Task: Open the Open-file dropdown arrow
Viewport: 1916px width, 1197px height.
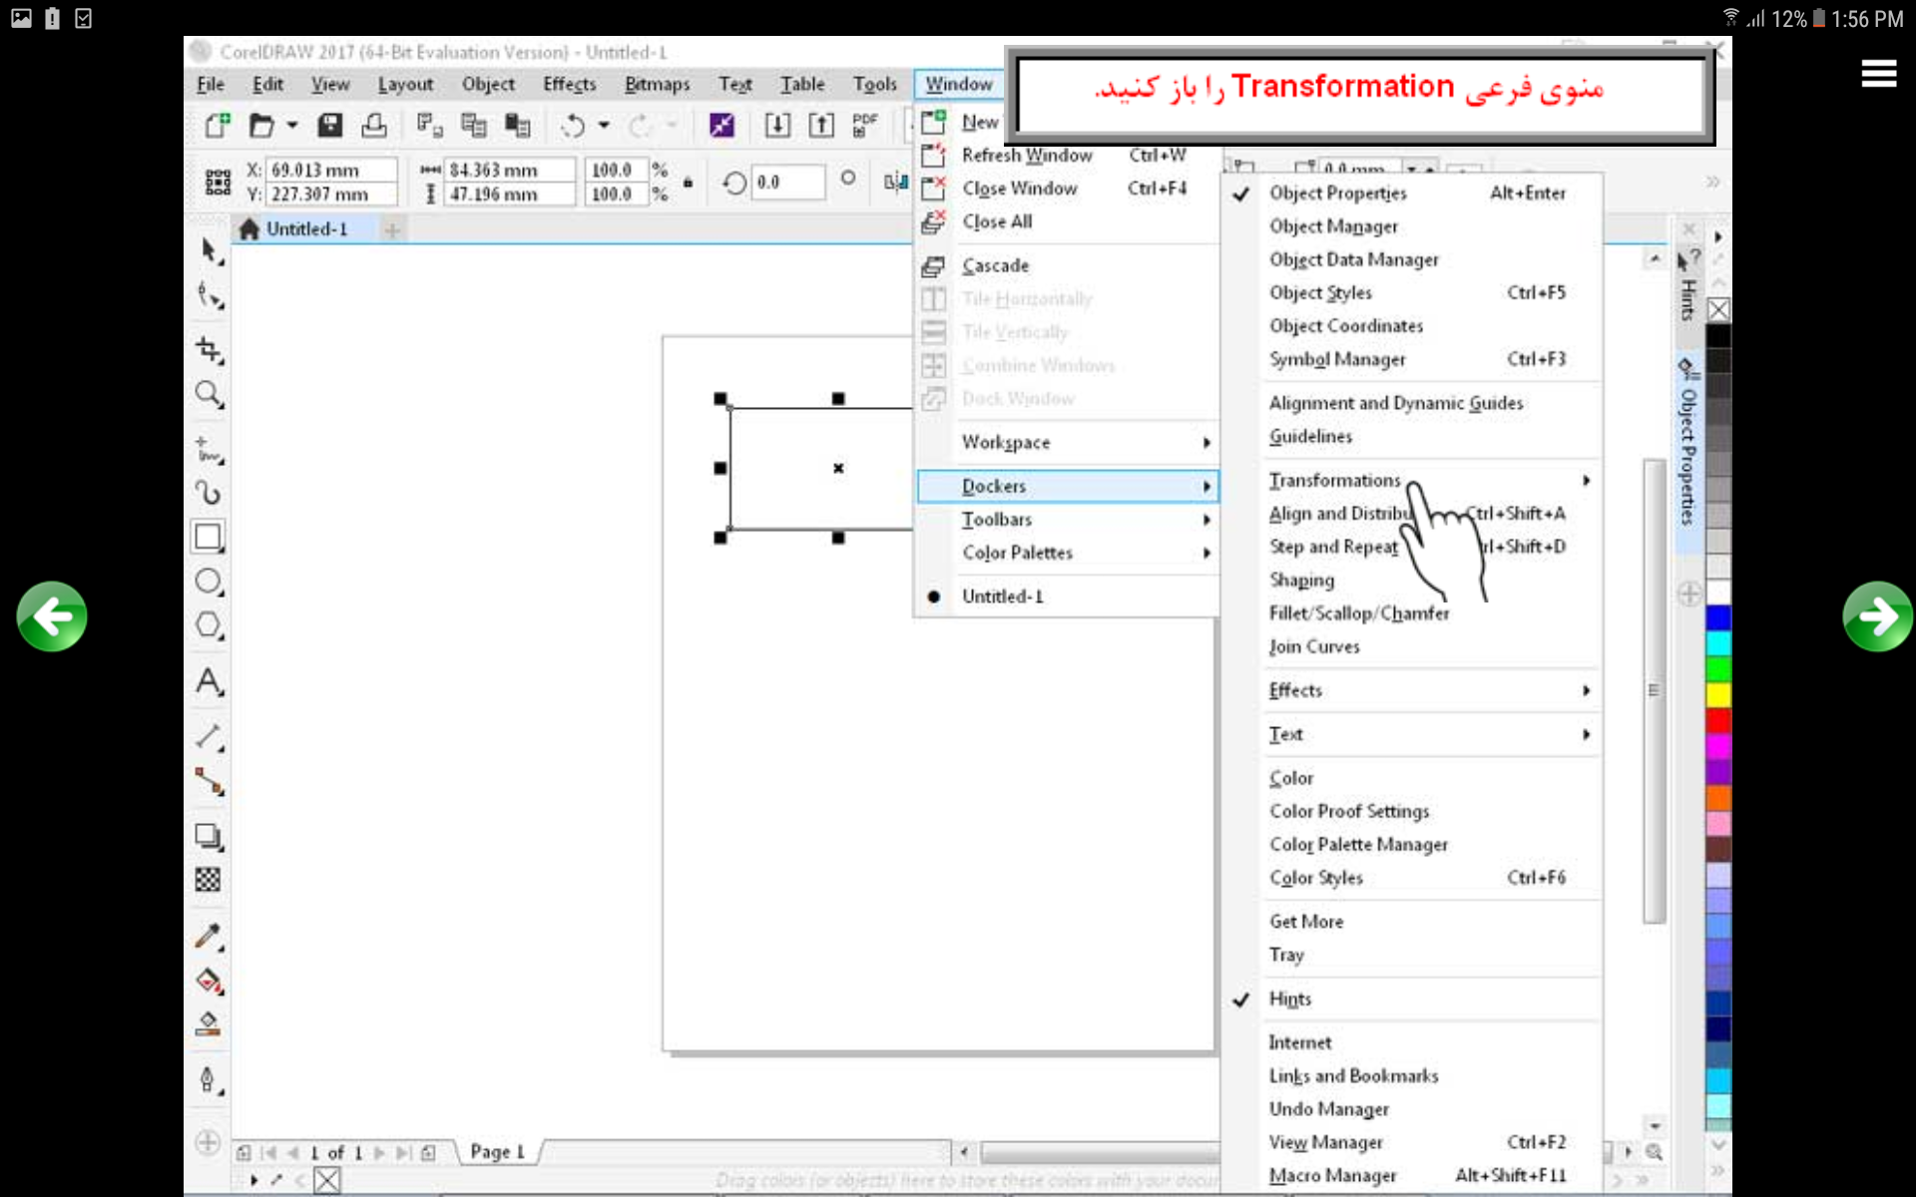Action: point(292,126)
